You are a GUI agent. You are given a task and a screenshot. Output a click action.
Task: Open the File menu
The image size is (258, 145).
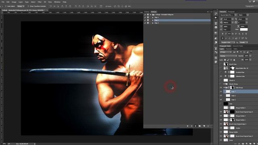[3, 2]
